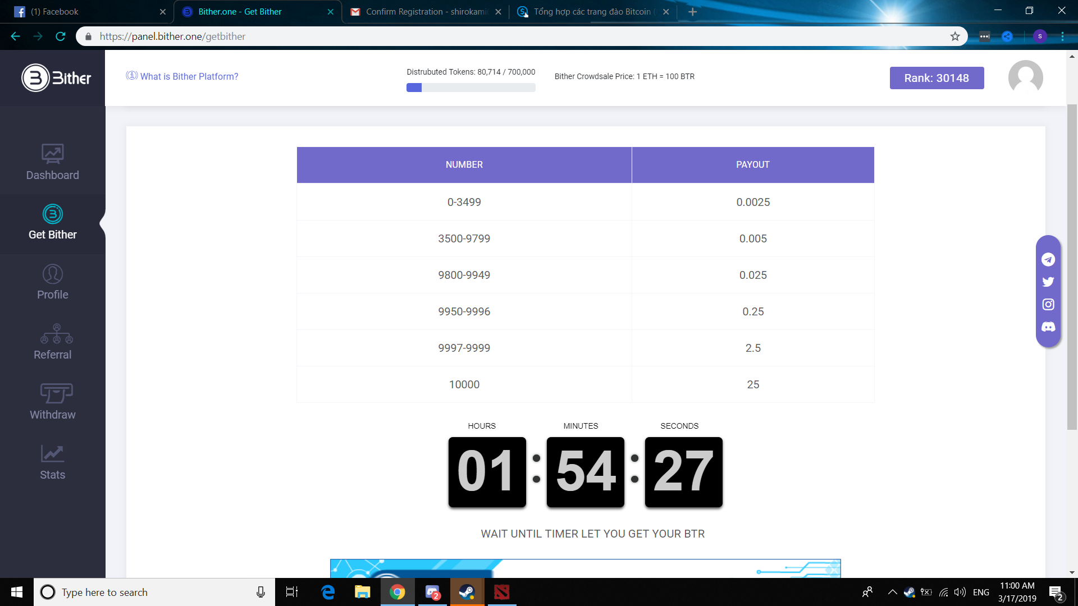
Task: Show hidden system tray icons chevron
Action: 892,592
